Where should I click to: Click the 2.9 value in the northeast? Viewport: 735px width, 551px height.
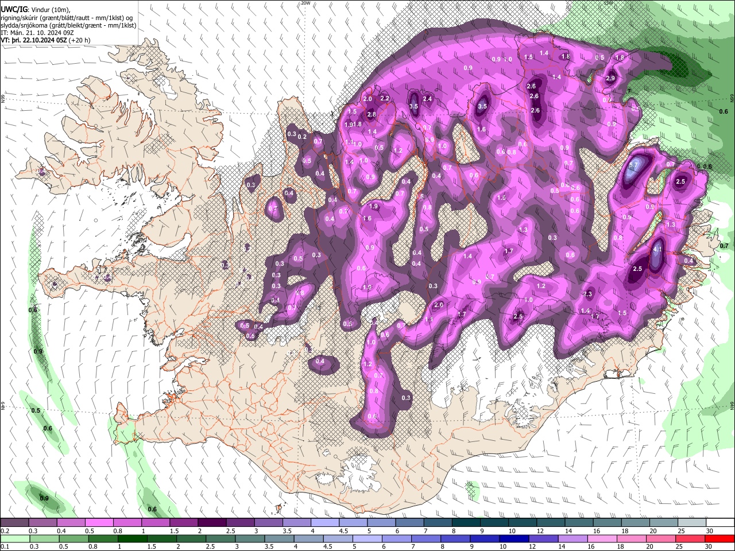(x=610, y=79)
